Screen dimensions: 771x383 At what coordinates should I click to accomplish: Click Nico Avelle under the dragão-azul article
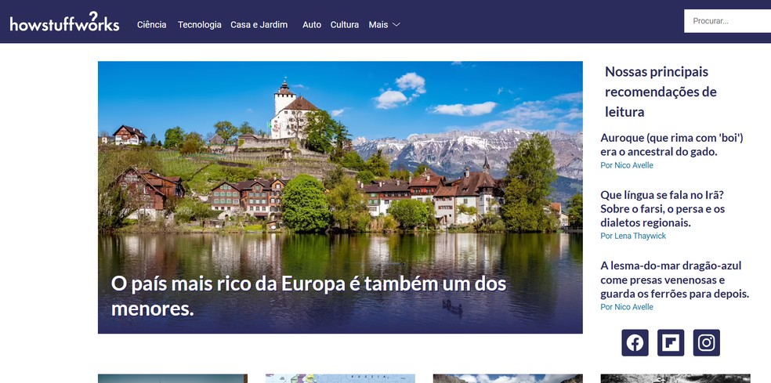[627, 307]
